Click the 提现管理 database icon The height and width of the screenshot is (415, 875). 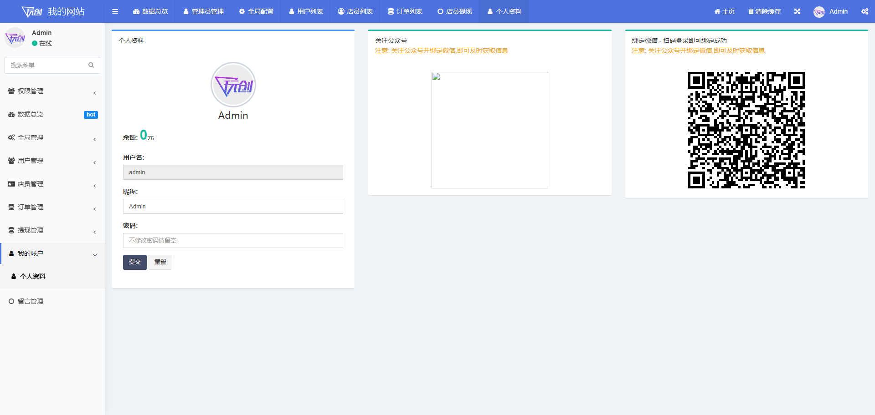click(11, 230)
